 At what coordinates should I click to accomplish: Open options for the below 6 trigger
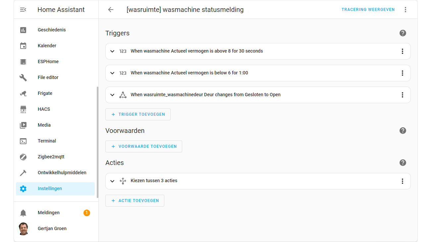click(x=403, y=73)
